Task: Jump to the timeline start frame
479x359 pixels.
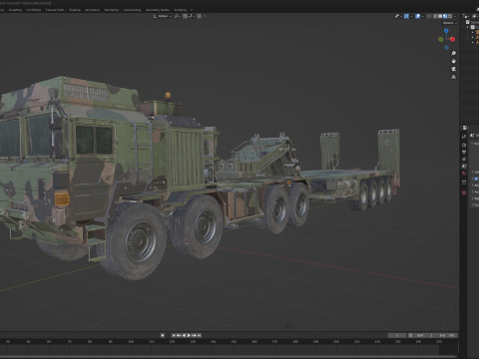Action: 174,335
